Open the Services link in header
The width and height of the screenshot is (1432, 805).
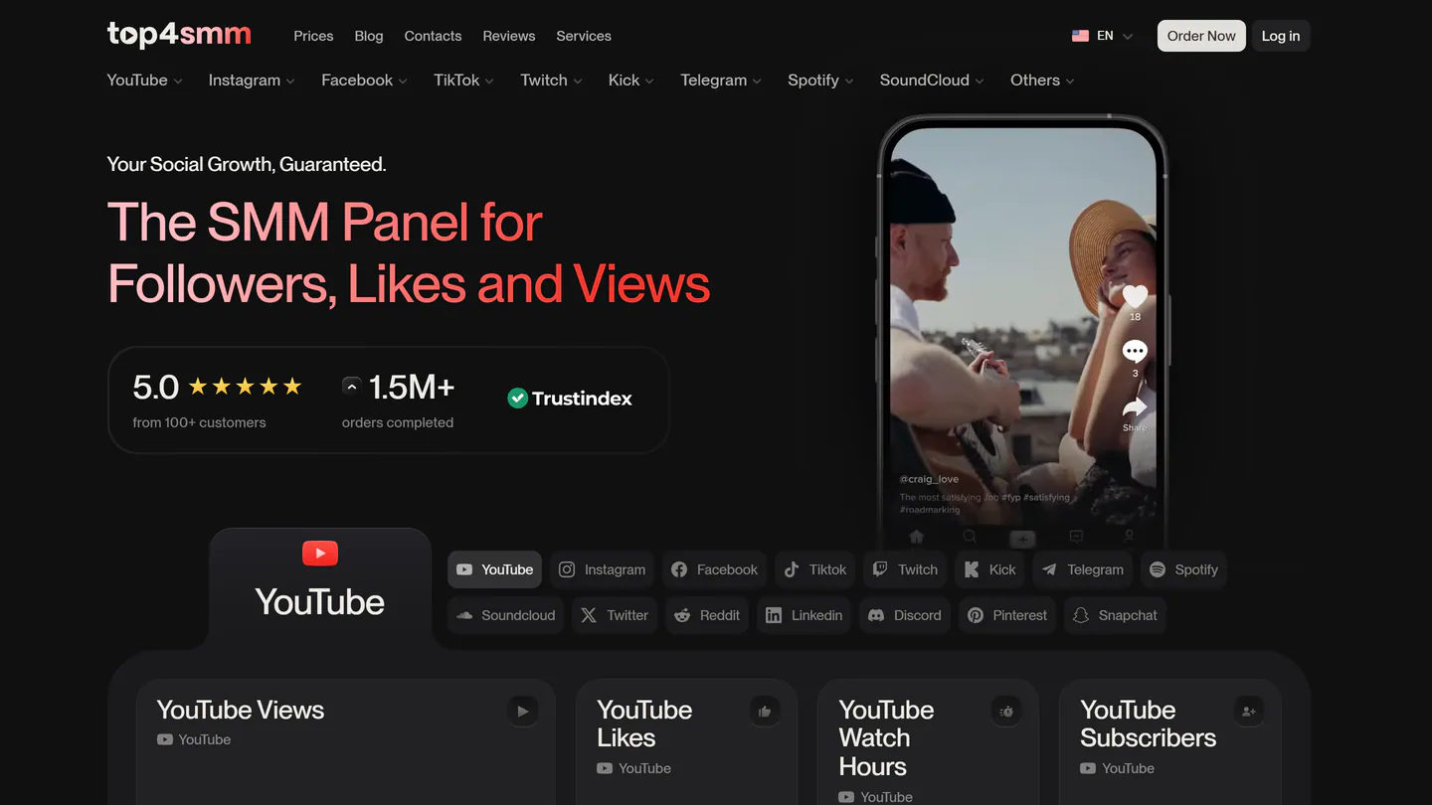584,36
